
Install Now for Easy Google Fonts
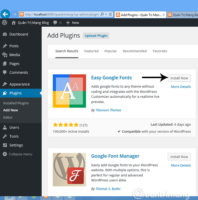tap(179, 78)
